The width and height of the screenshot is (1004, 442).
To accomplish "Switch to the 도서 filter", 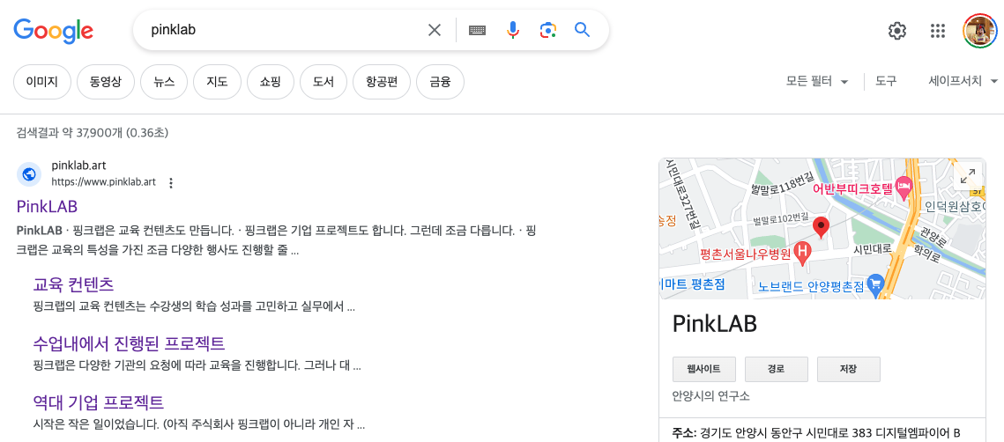I will tap(324, 82).
